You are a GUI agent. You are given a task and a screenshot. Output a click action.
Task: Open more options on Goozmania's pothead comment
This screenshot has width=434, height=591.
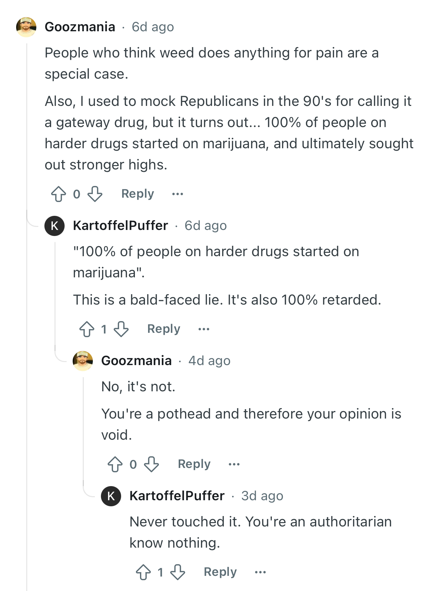(x=234, y=464)
